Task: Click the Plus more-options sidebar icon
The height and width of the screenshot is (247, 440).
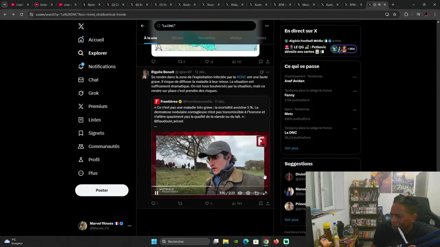Action: pos(81,173)
